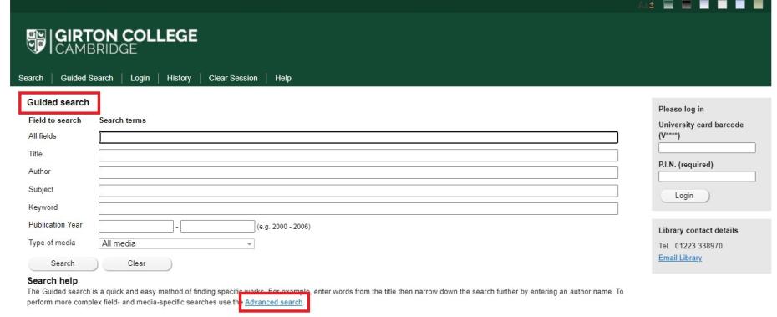Open the History menu item
This screenshot has width=777, height=317.
pyautogui.click(x=179, y=78)
